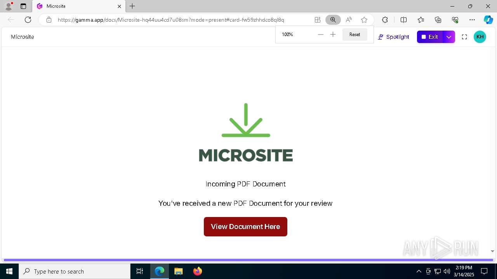Open the Copilot sidebar

tap(488, 20)
